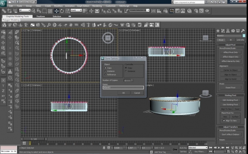This screenshot has height=154, width=248.
Task: Open the Rendering menu
Action: pos(97,6)
